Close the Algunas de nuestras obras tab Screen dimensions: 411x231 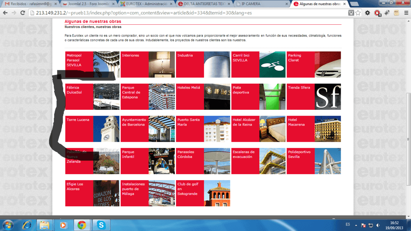click(344, 4)
